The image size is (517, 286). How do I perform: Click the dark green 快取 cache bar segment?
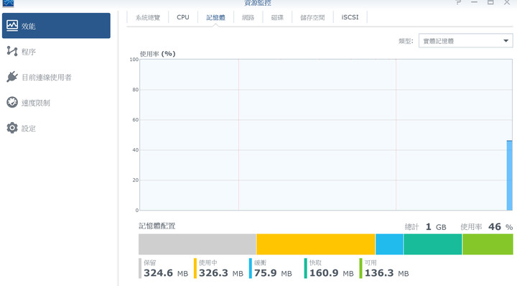(x=432, y=244)
